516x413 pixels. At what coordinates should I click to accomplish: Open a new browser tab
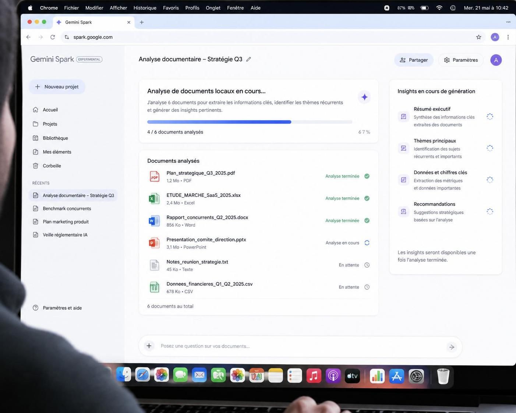[141, 22]
